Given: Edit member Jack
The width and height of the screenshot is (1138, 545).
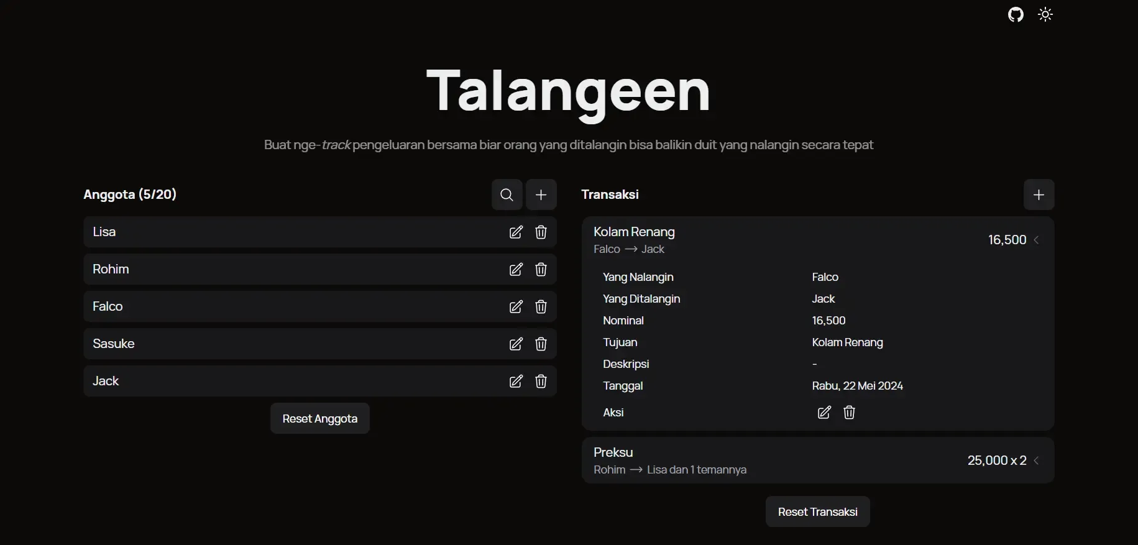Looking at the screenshot, I should (516, 381).
